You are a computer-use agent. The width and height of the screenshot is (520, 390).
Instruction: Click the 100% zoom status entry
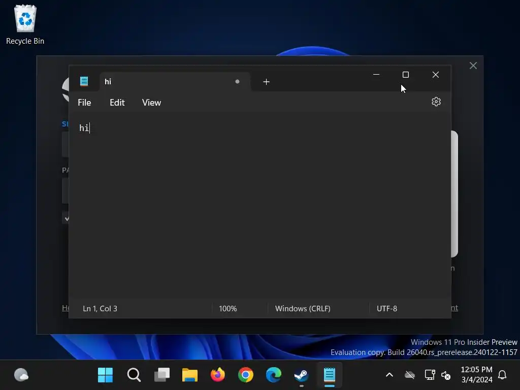tap(228, 308)
